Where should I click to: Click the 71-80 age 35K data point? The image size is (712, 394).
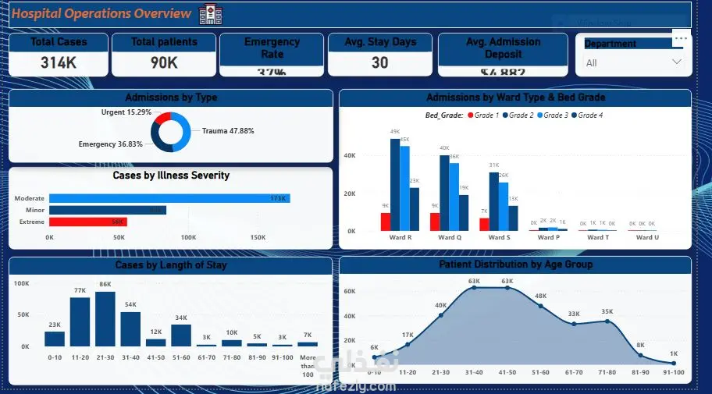coord(607,321)
